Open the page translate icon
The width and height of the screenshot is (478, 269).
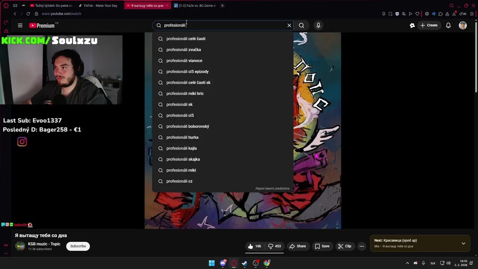click(x=404, y=14)
